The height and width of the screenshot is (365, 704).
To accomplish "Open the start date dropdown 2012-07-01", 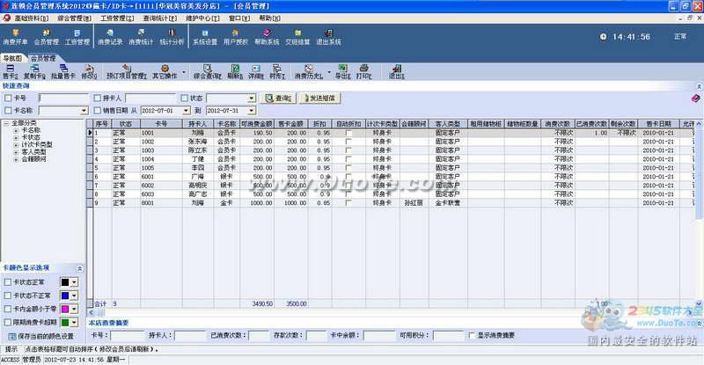I will click(187, 111).
